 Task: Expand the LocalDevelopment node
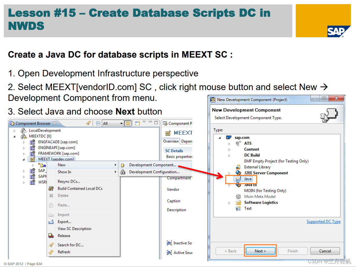click(15, 131)
